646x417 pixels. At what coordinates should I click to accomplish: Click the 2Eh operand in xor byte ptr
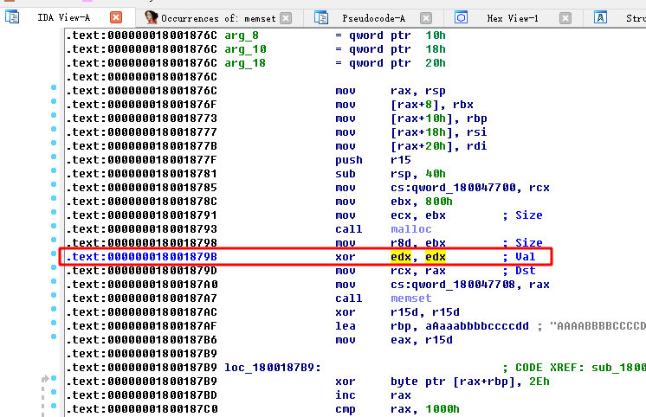click(x=539, y=382)
